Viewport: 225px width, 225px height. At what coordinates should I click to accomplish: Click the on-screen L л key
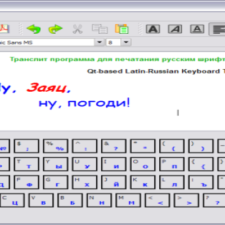pyautogui.click(x=172, y=182)
